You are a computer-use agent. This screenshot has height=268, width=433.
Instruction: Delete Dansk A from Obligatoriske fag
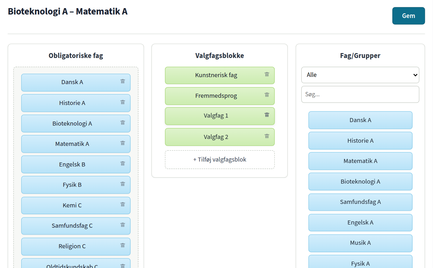pos(123,82)
